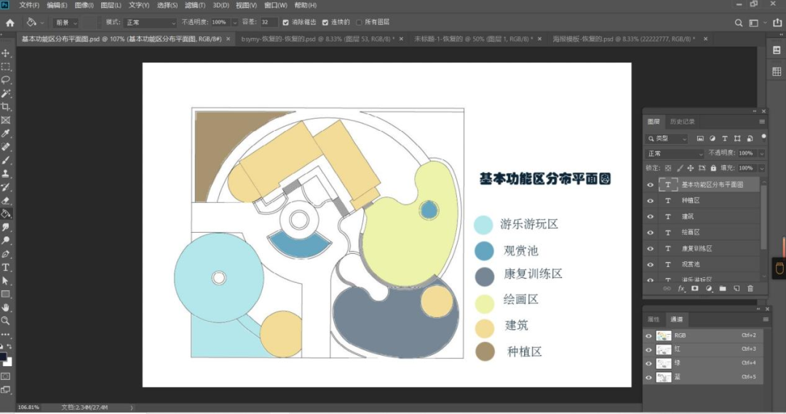This screenshot has height=414, width=786.
Task: Open layer opacity 100% dropdown arrow
Action: coord(761,154)
